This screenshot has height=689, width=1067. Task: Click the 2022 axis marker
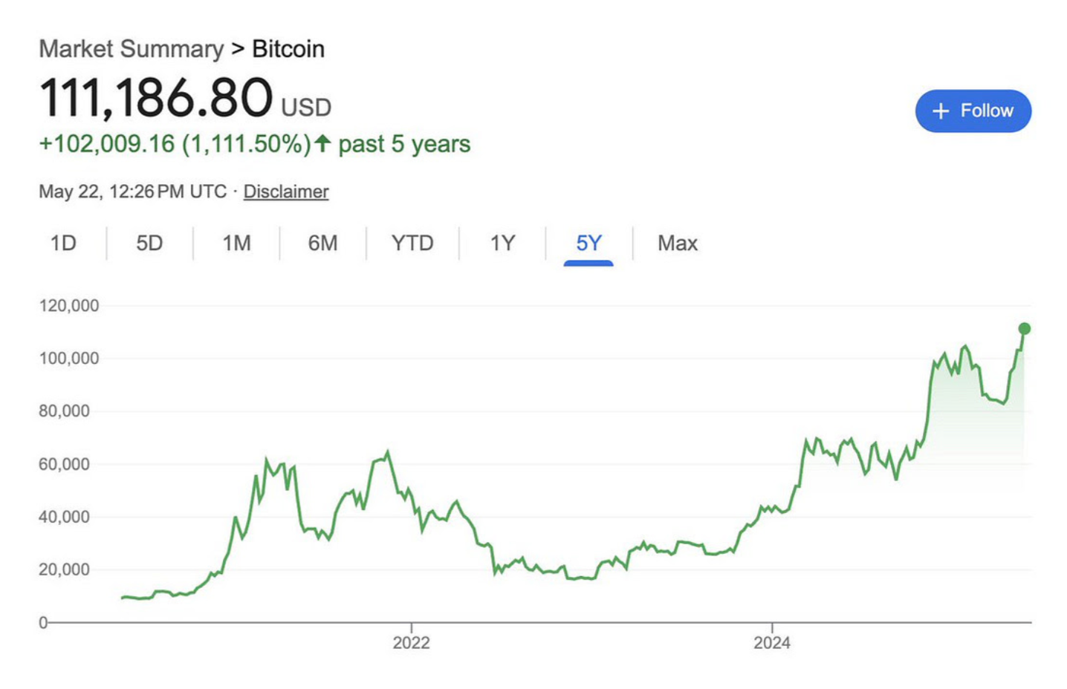pos(411,643)
